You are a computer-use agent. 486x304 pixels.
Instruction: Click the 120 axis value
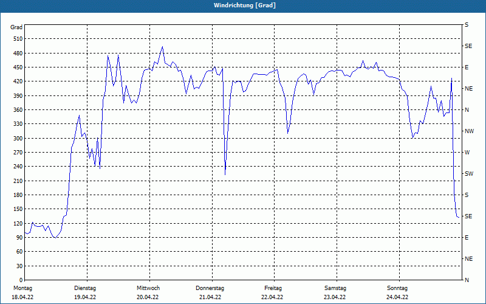(x=18, y=223)
